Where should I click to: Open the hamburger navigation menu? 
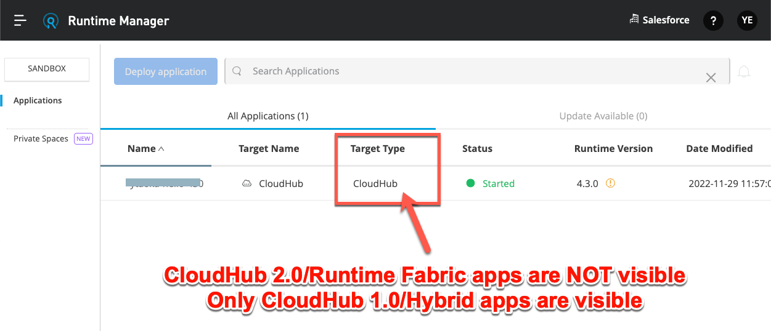[20, 20]
